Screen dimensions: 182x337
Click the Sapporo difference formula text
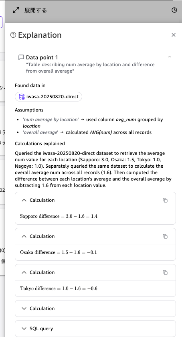point(59,216)
